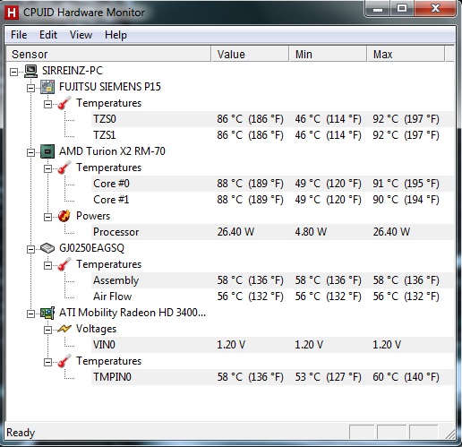Select the TZS1 sensor row
The image size is (462, 447).
pyautogui.click(x=272, y=135)
